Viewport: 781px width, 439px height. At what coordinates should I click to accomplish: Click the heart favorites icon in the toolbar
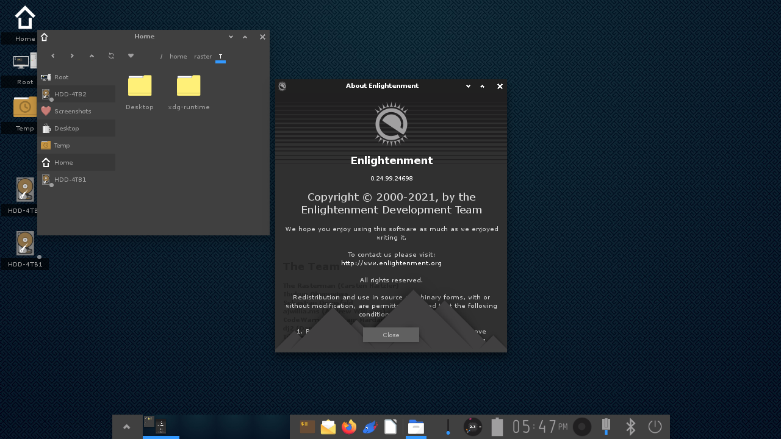(x=131, y=55)
